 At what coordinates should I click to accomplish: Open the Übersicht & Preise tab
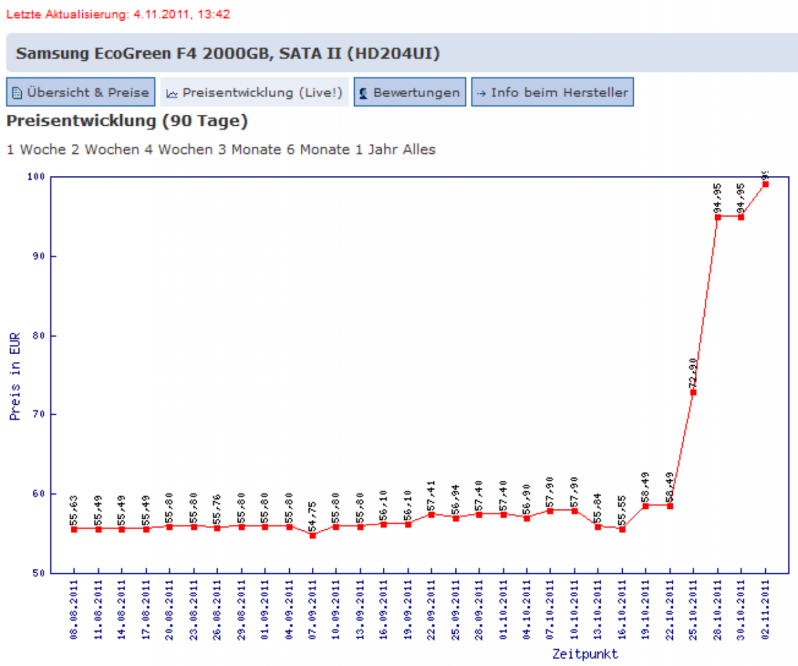tap(81, 92)
